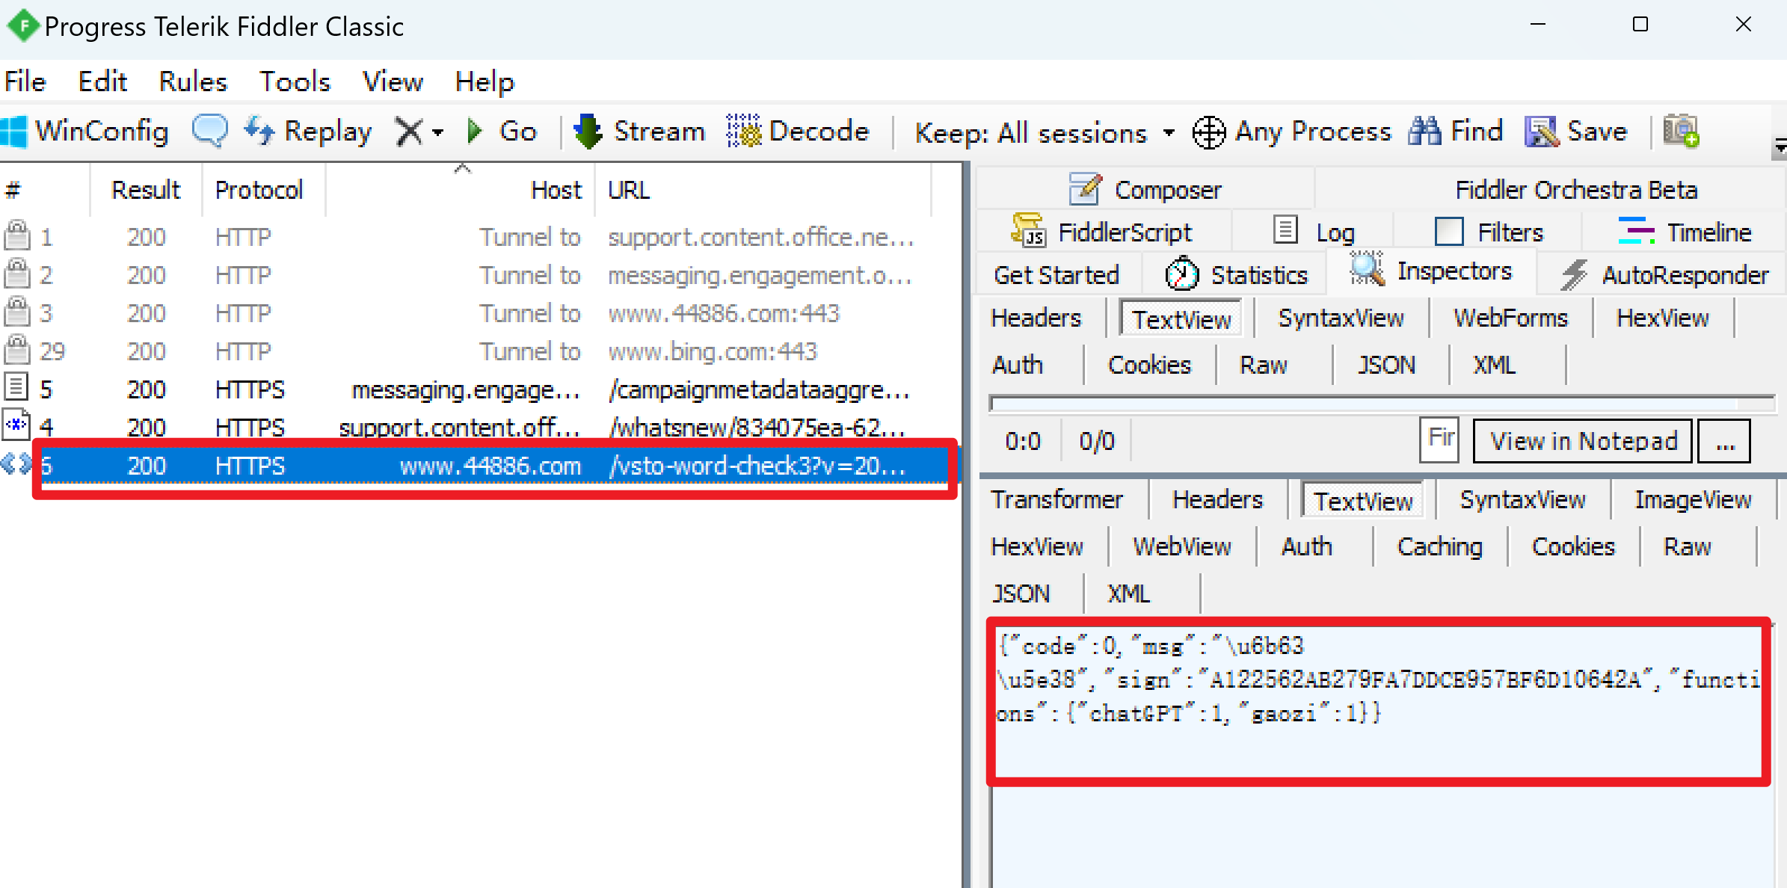Open the Rules menu
This screenshot has height=888, width=1787.
pyautogui.click(x=193, y=81)
